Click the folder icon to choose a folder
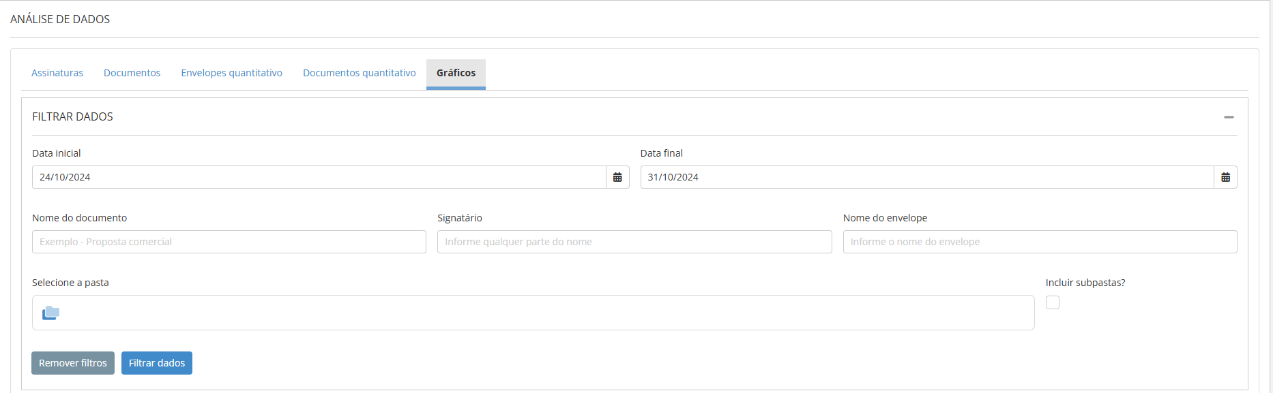This screenshot has width=1273, height=393. (51, 313)
